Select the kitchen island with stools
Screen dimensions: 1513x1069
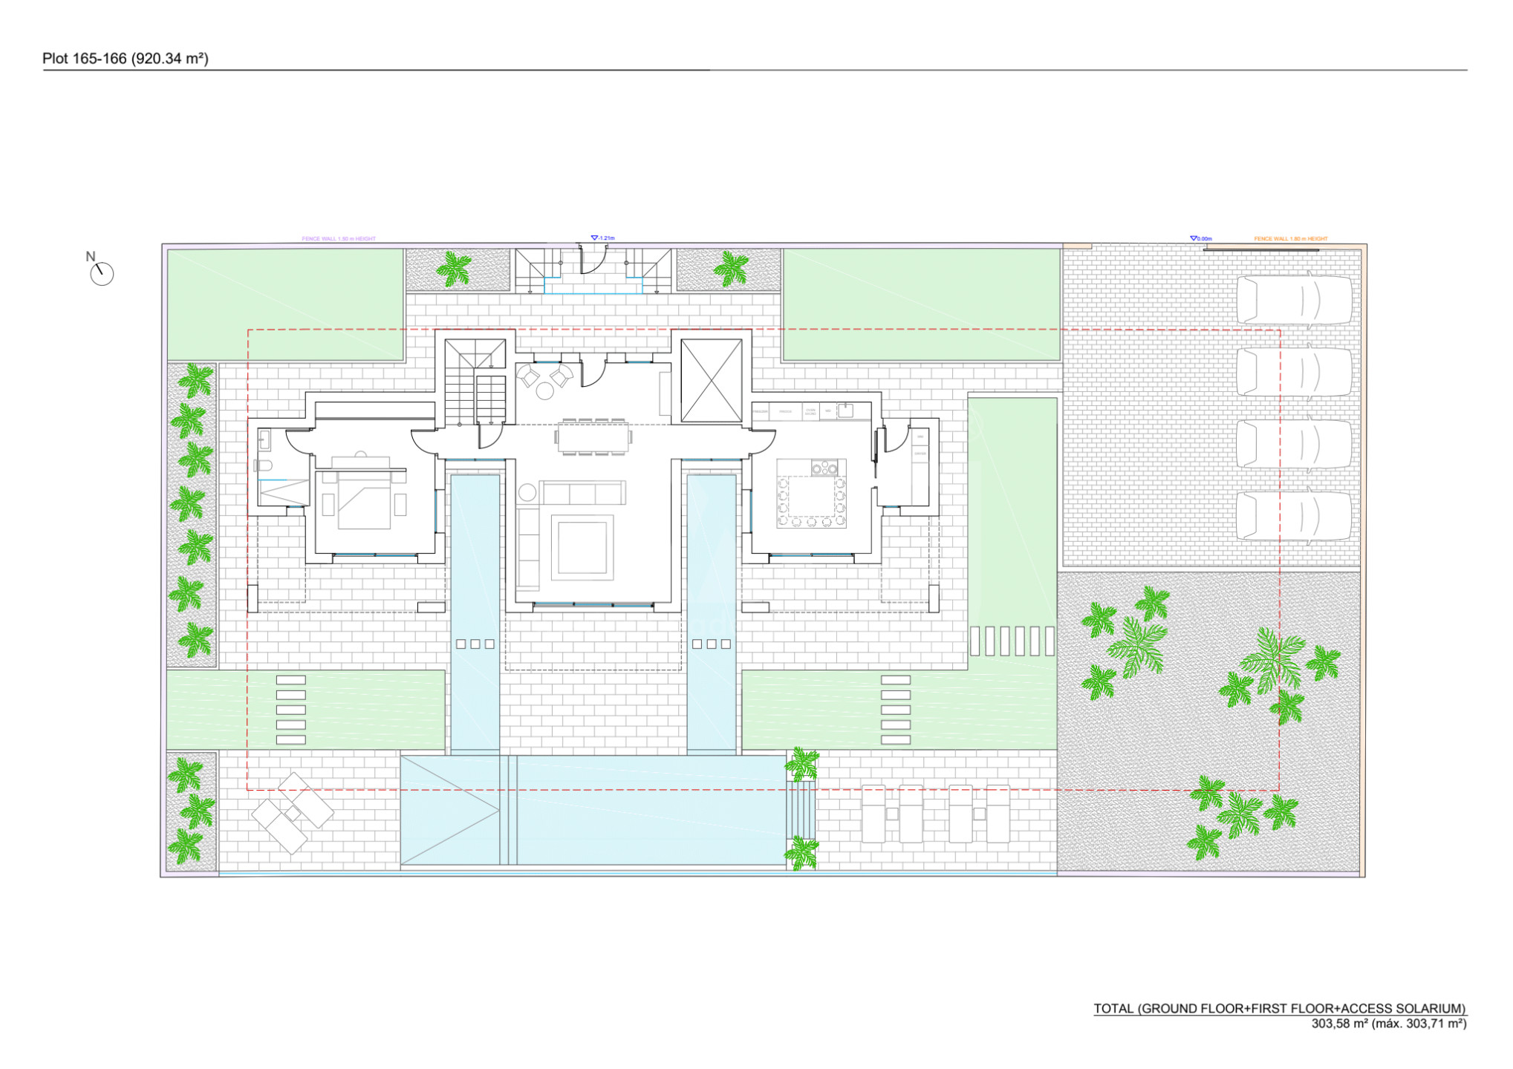click(811, 493)
